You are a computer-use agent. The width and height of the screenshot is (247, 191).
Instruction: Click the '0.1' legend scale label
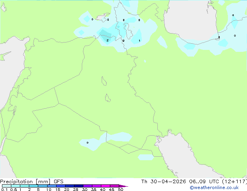pos(4,189)
